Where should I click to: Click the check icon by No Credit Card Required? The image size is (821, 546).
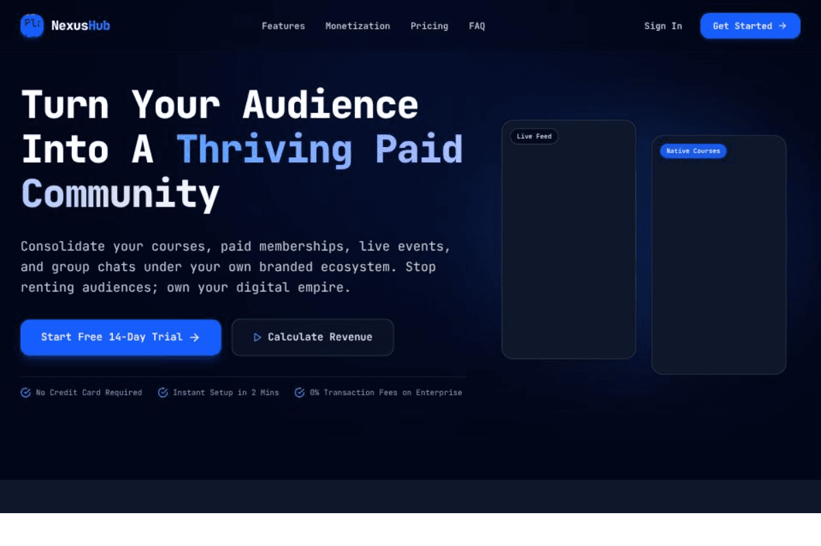tap(26, 393)
